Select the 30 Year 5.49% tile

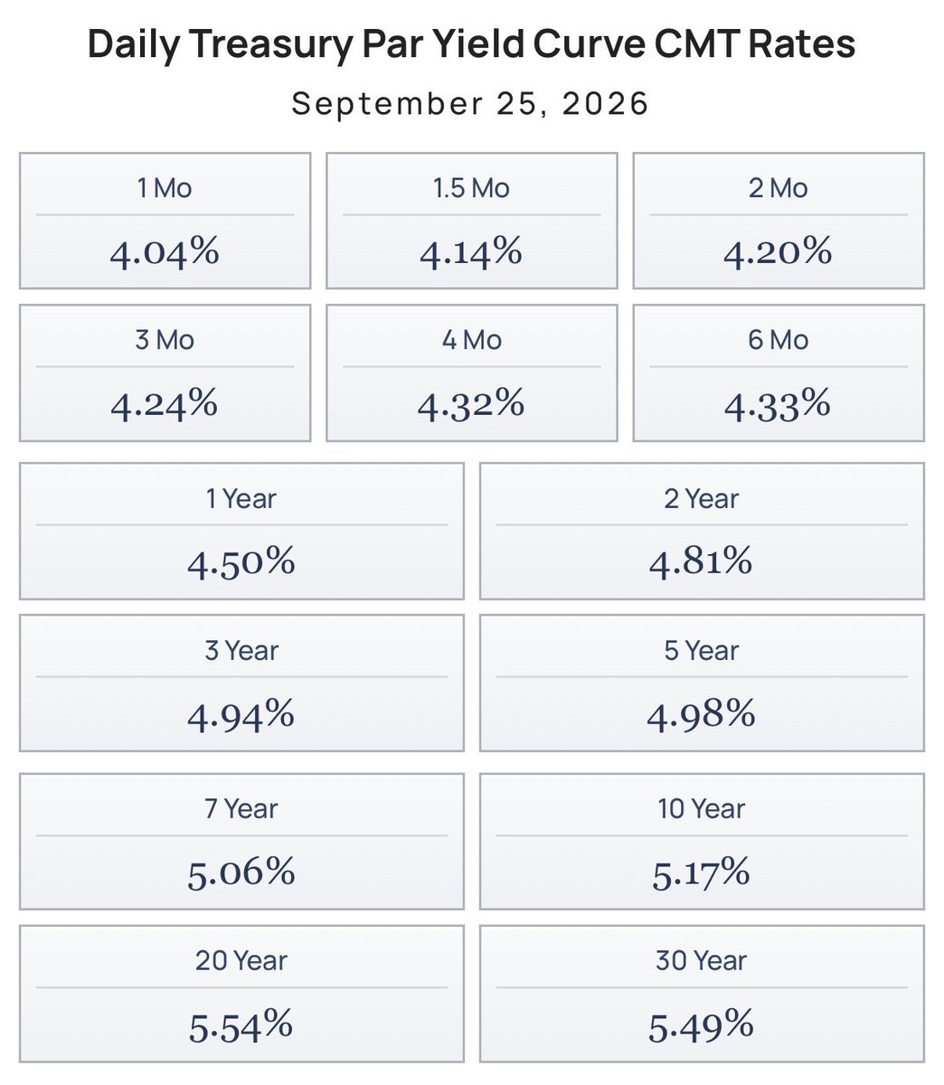click(x=702, y=993)
